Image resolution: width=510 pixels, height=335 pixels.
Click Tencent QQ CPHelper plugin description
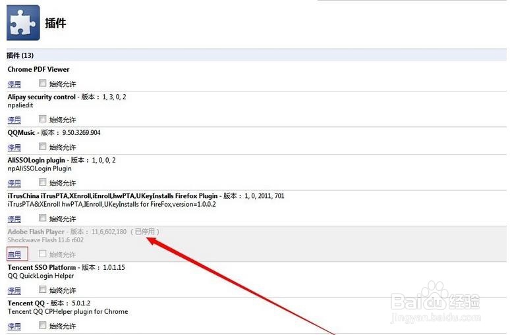coord(68,311)
